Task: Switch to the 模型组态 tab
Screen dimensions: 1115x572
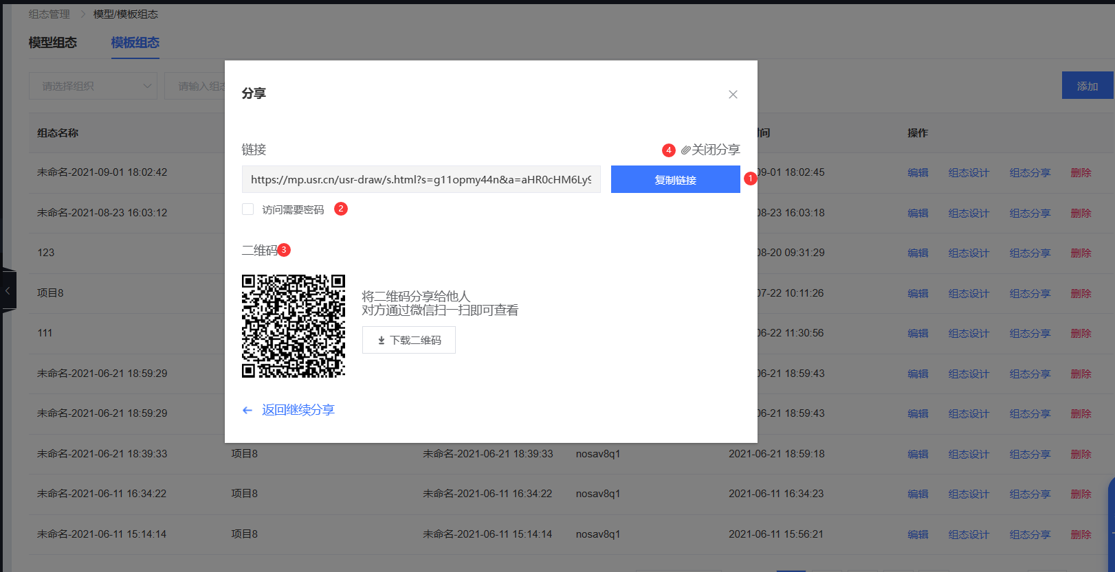Action: click(53, 43)
